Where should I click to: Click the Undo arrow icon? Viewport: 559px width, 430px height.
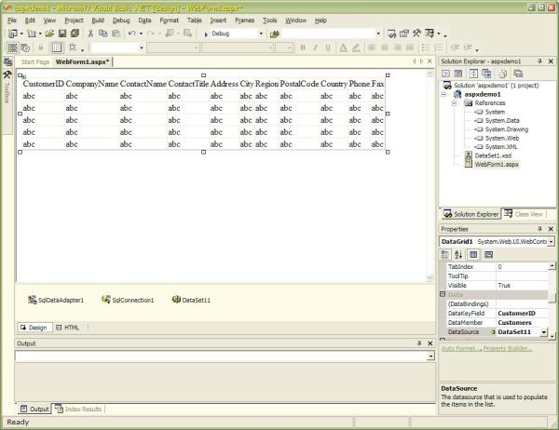[x=132, y=34]
